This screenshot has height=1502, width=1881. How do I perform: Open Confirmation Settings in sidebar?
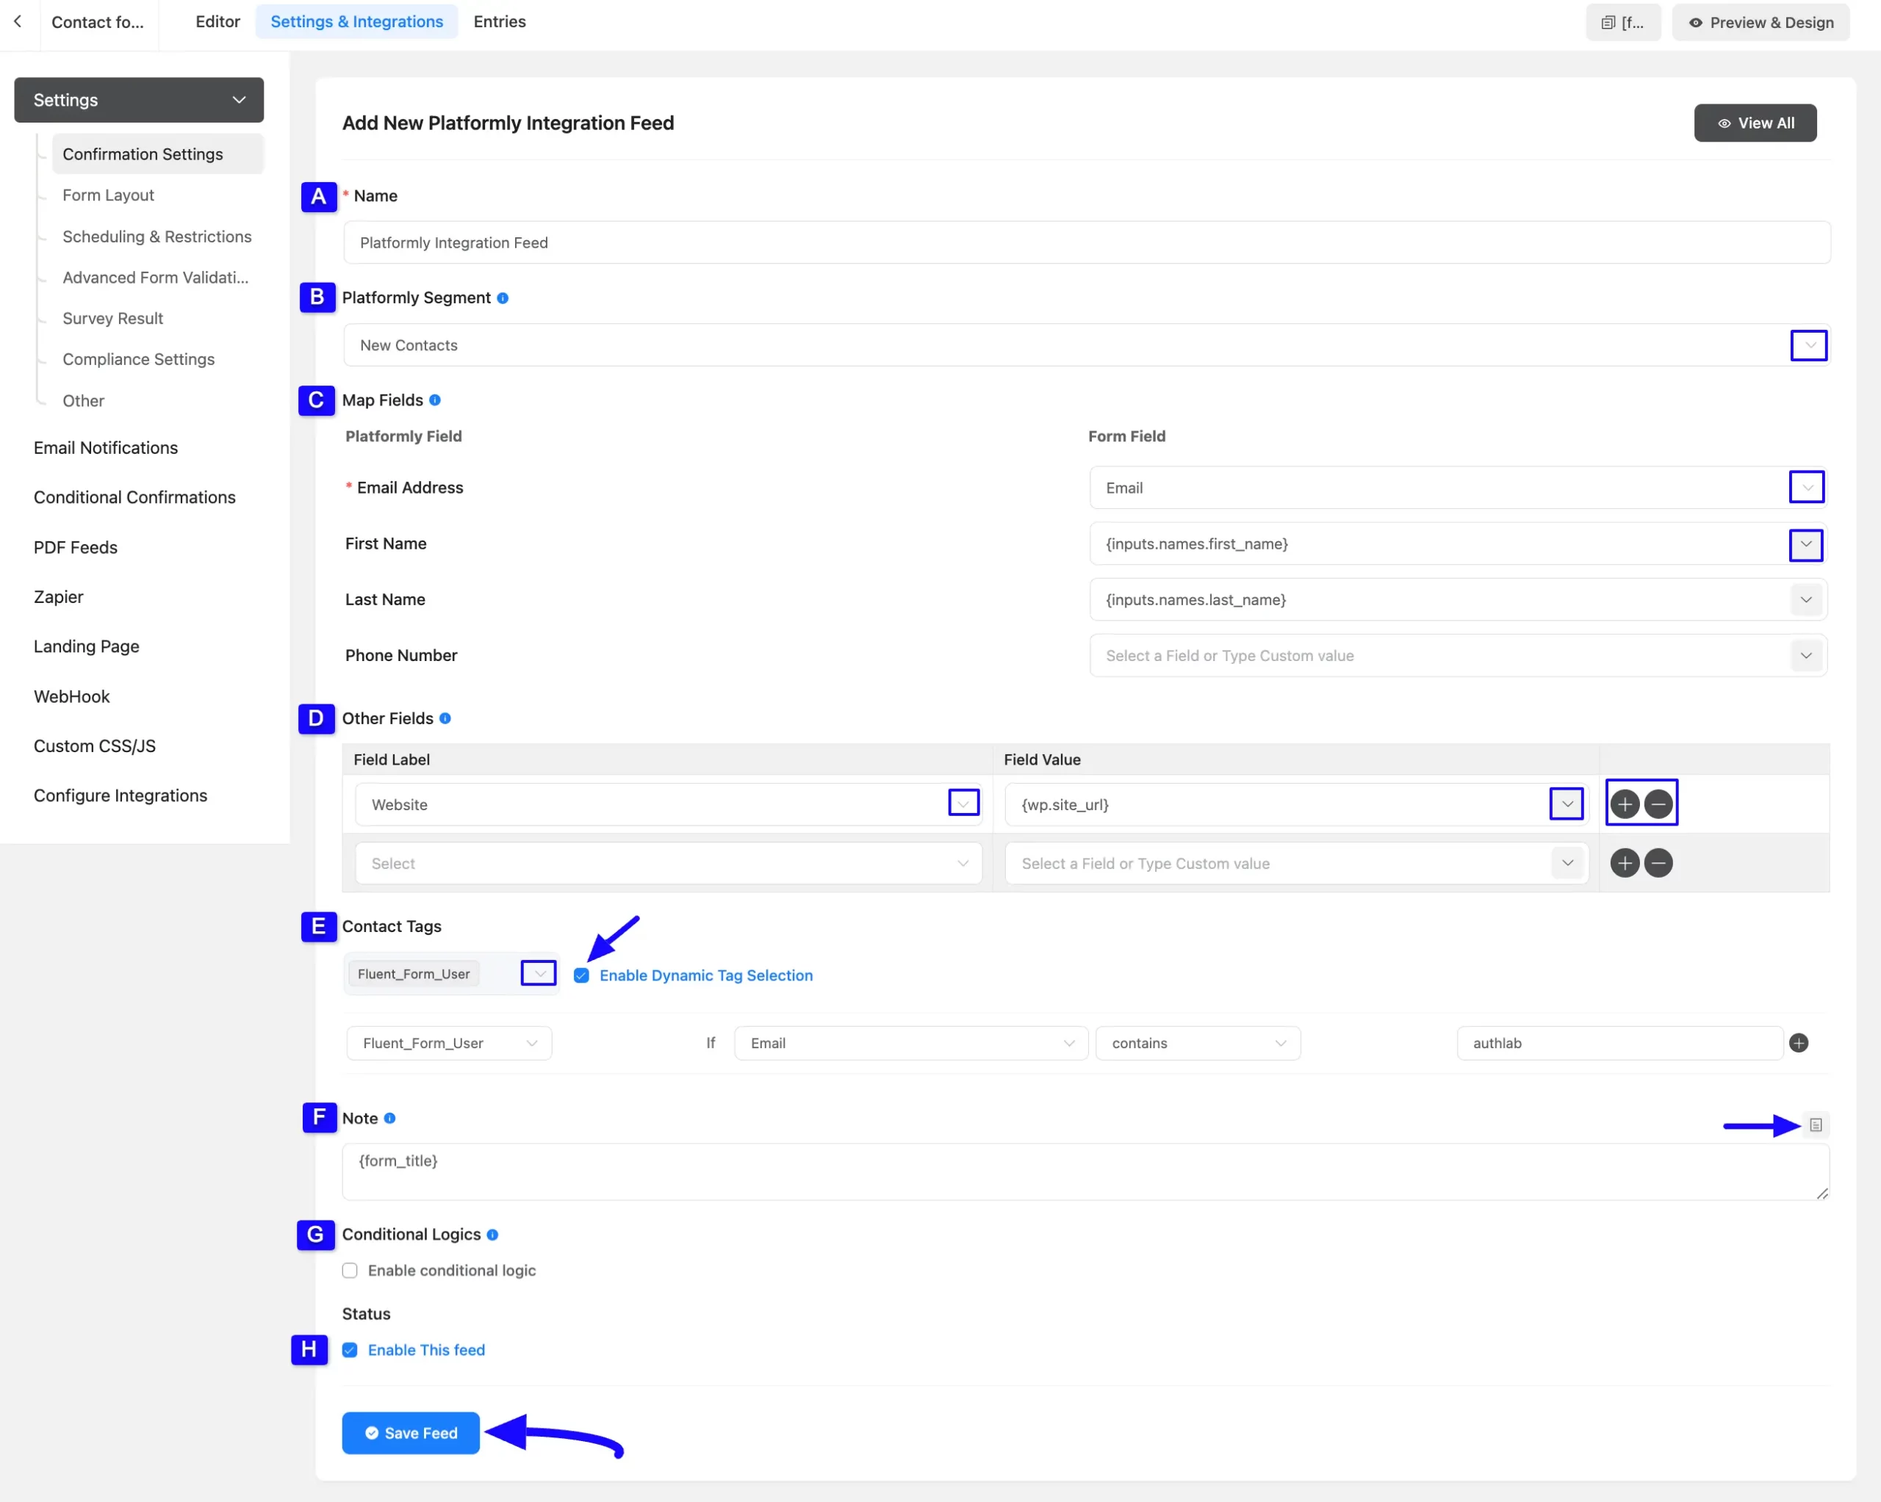click(x=157, y=154)
